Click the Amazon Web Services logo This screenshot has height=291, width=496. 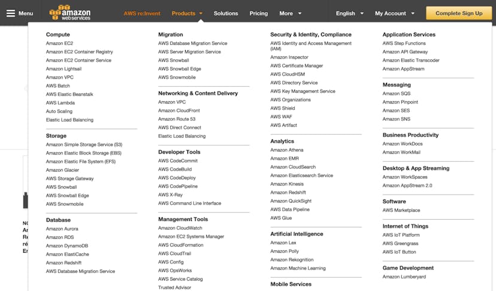pos(70,13)
